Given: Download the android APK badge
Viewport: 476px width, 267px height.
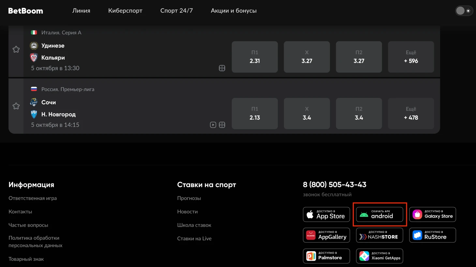Looking at the screenshot, I should (x=379, y=215).
